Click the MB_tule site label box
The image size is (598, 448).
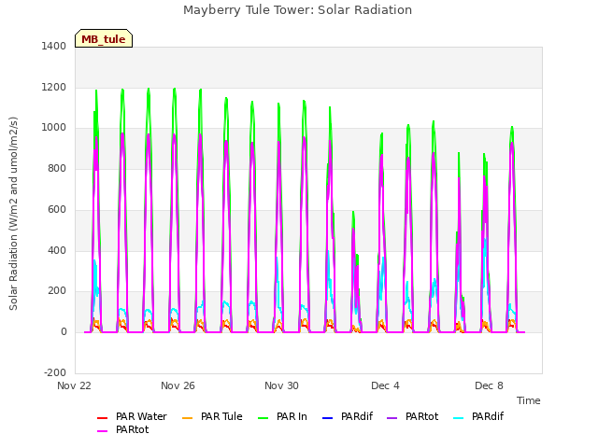pos(104,38)
